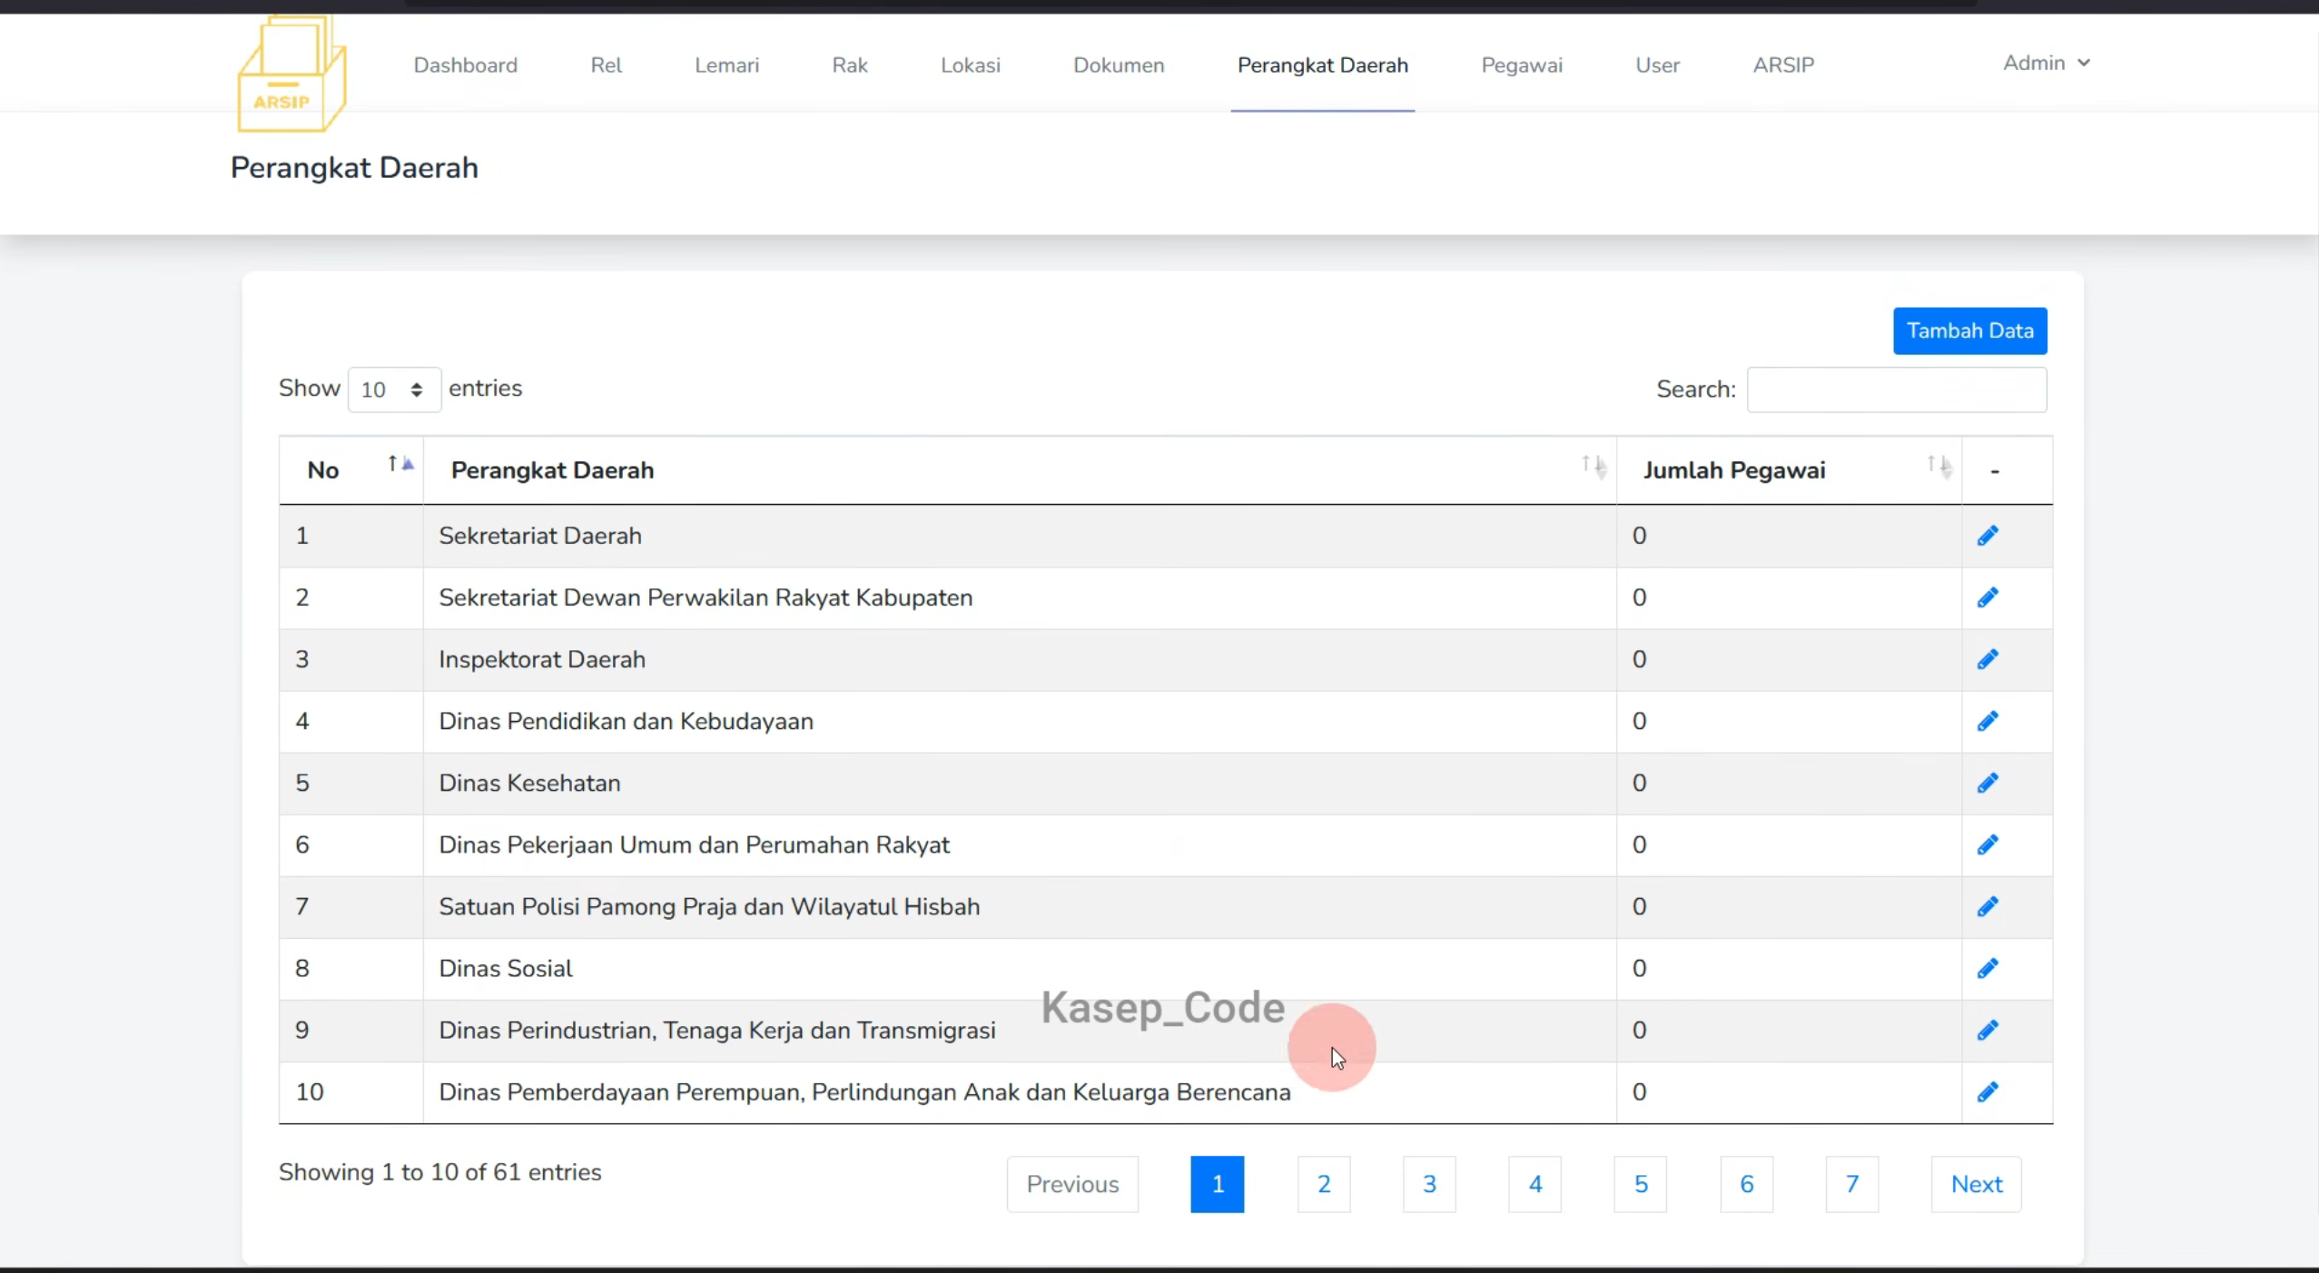The image size is (2319, 1273).
Task: Click the pencil icon for Inspektorat Daerah
Action: point(1988,659)
